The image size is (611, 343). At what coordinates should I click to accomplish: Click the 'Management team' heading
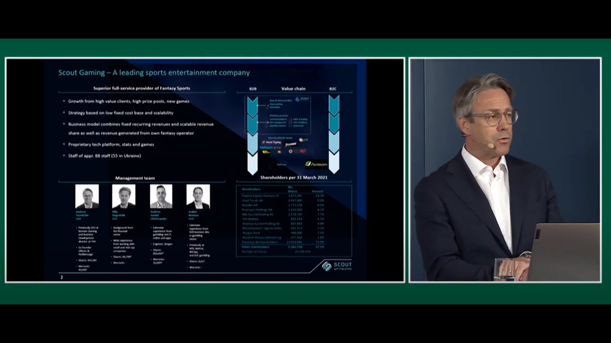(x=135, y=178)
